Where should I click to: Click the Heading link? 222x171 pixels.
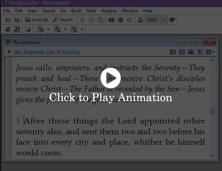click(x=71, y=52)
